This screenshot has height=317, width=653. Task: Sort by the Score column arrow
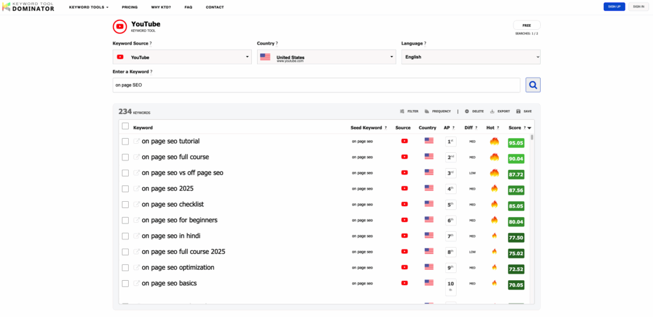click(x=529, y=128)
